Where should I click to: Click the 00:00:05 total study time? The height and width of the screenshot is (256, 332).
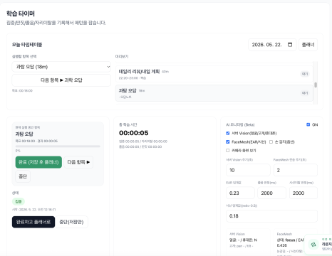(x=134, y=133)
